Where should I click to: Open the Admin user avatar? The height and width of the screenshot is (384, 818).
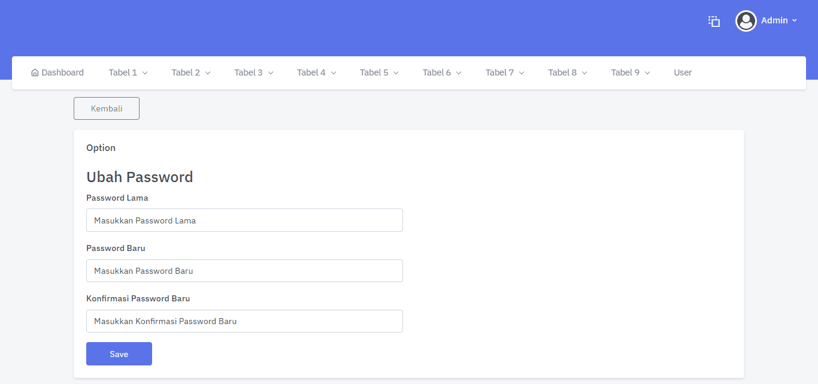(x=746, y=21)
